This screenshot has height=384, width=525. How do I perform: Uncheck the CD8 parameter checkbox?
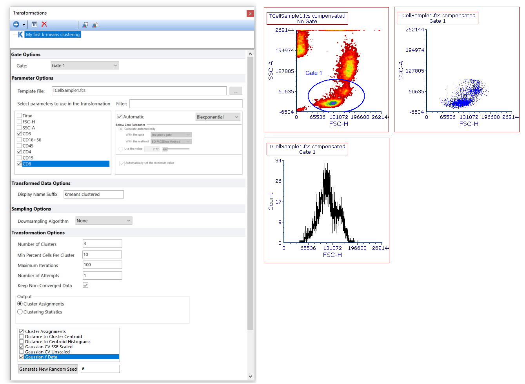click(19, 164)
